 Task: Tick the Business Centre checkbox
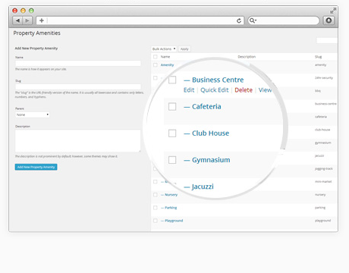coord(172,80)
